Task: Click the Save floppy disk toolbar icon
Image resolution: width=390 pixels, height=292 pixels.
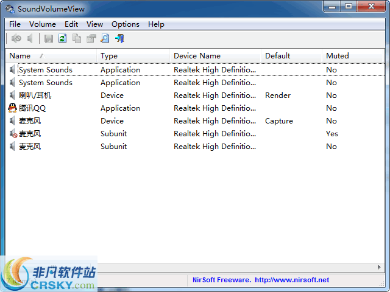Action: (x=49, y=38)
